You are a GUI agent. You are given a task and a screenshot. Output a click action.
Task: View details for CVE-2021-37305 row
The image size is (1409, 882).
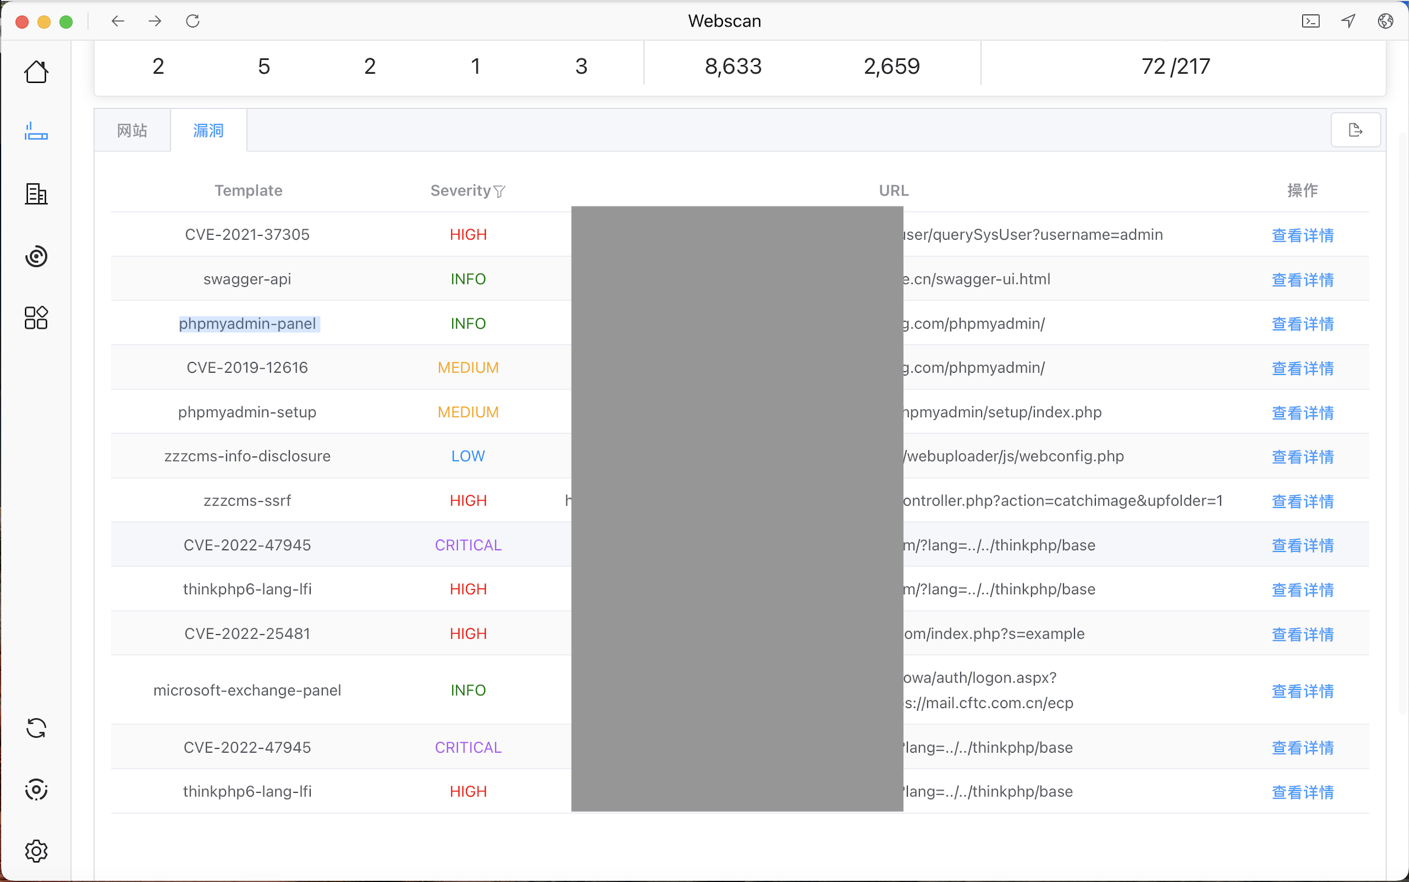[x=1302, y=235]
